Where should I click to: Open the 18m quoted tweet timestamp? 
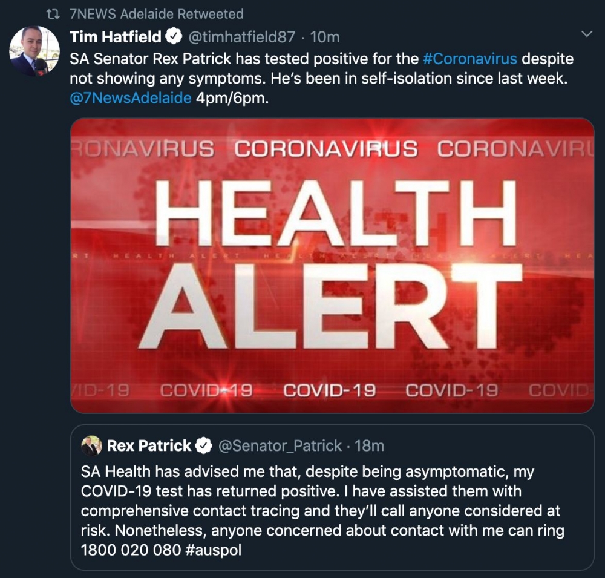[x=369, y=446]
